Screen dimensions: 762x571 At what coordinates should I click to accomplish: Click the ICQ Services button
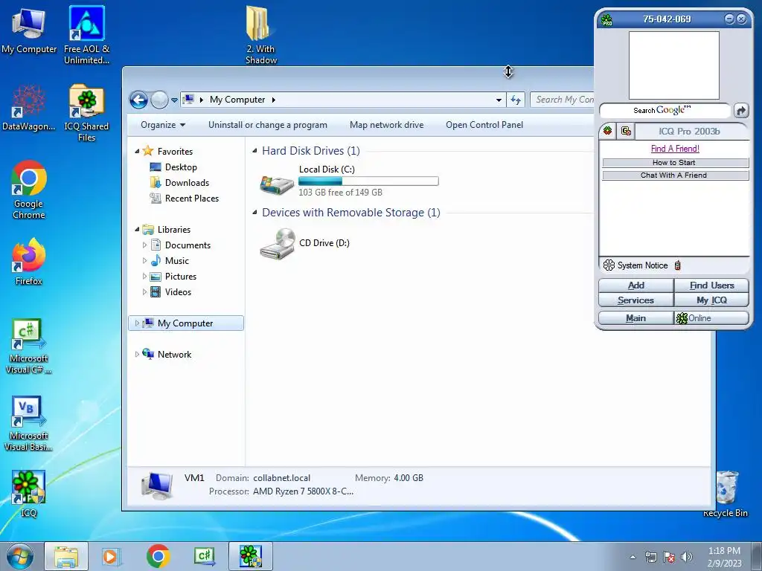pyautogui.click(x=636, y=300)
